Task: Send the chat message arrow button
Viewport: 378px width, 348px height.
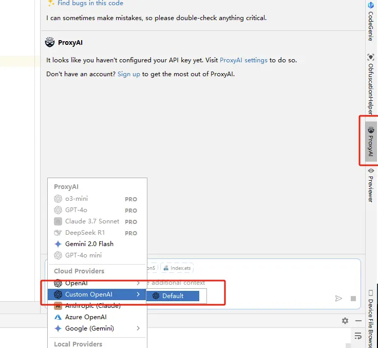Action: (x=338, y=299)
